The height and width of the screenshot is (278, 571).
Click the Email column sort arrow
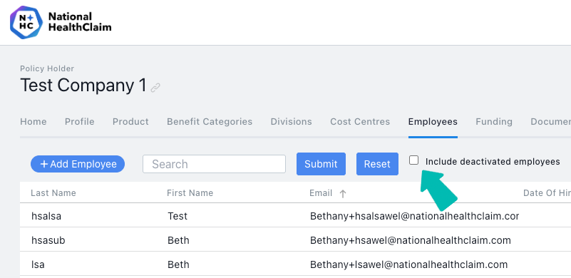click(x=343, y=194)
